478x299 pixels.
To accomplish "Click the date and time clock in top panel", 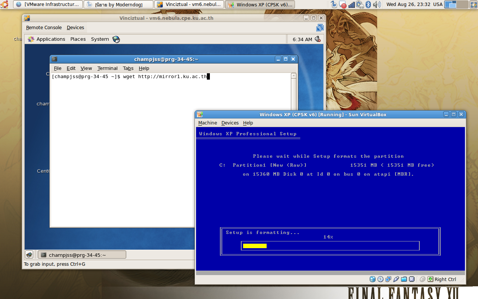I will tap(408, 4).
